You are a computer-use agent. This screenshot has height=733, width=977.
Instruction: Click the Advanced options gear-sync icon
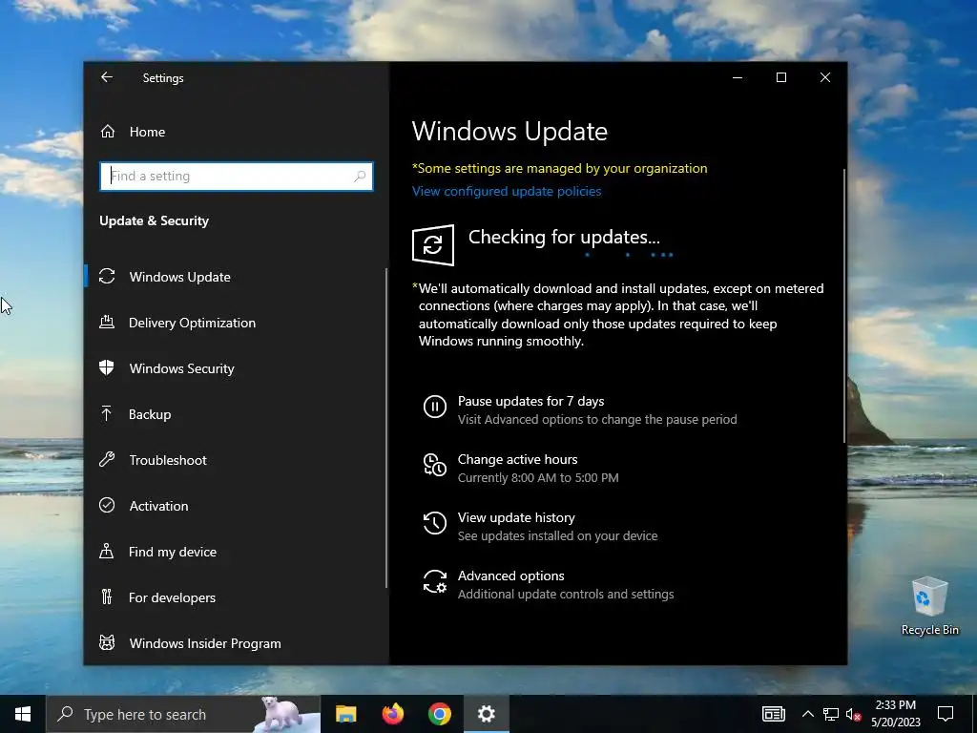click(435, 581)
